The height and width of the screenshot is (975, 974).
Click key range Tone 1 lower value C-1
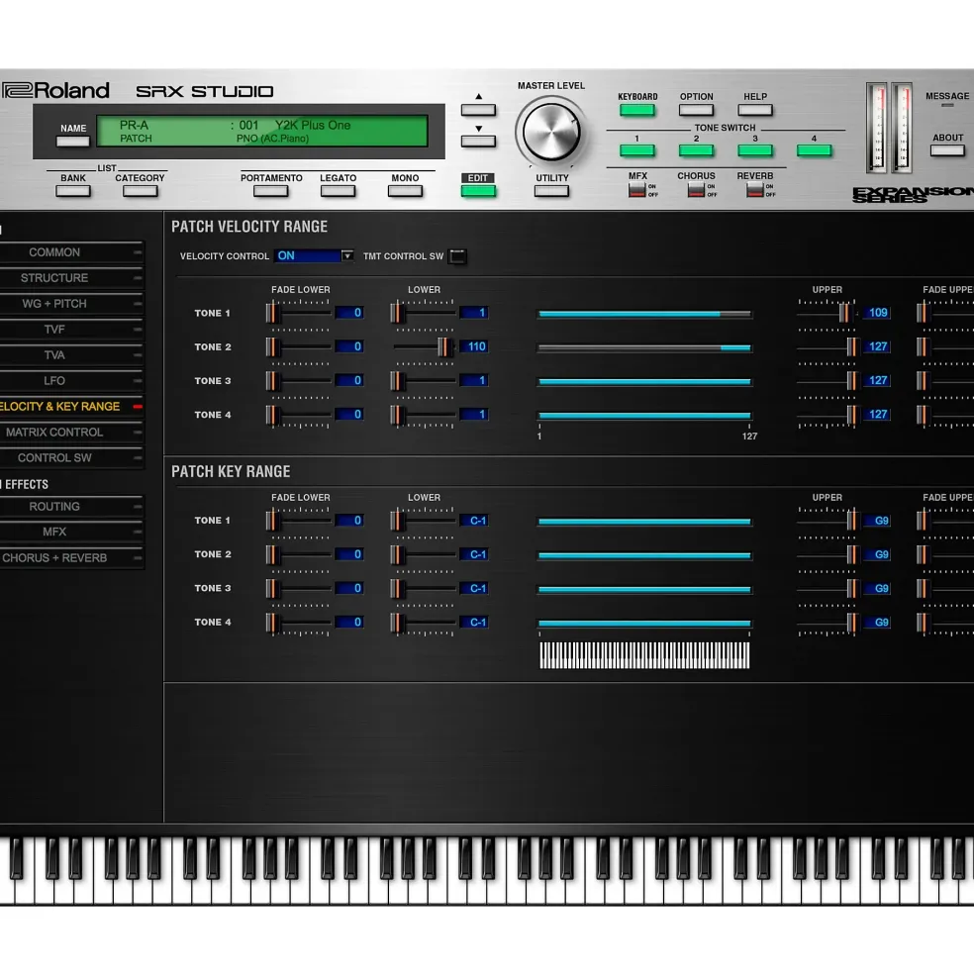pyautogui.click(x=474, y=521)
